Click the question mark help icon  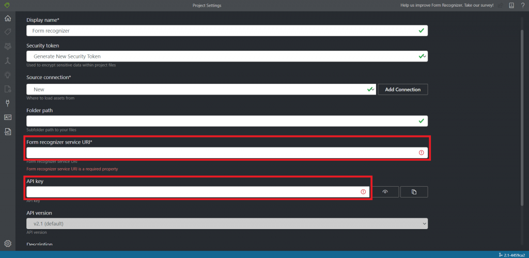(523, 5)
